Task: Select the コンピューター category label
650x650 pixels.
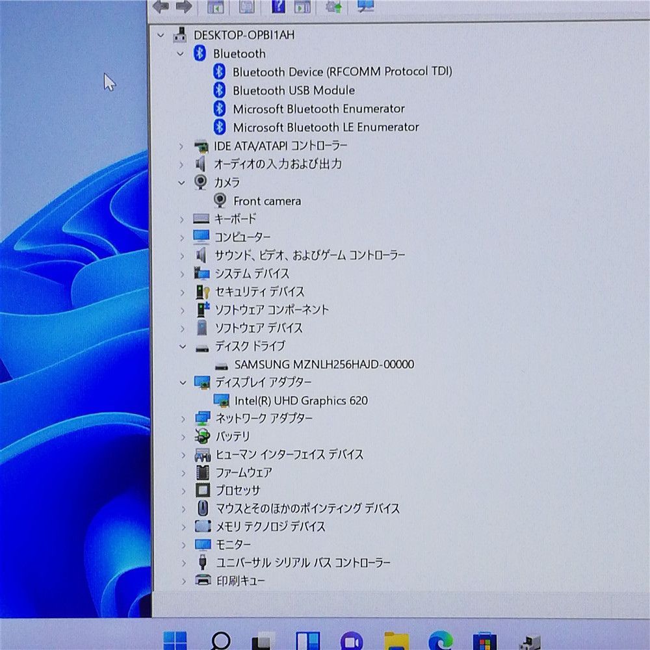Action: point(242,237)
